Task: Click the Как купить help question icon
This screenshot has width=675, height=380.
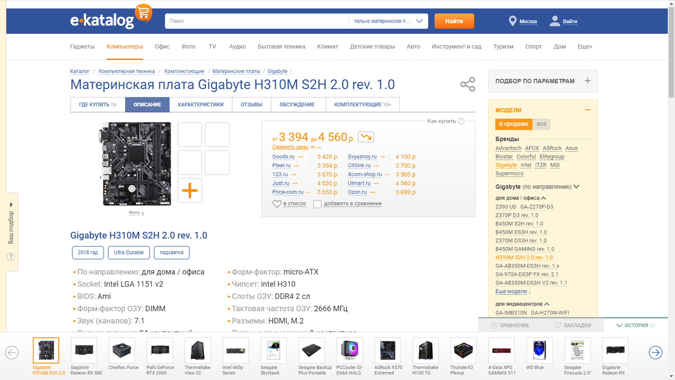Action: [x=461, y=121]
